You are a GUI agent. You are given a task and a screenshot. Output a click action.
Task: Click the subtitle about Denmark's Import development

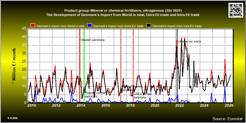pyautogui.click(x=123, y=15)
